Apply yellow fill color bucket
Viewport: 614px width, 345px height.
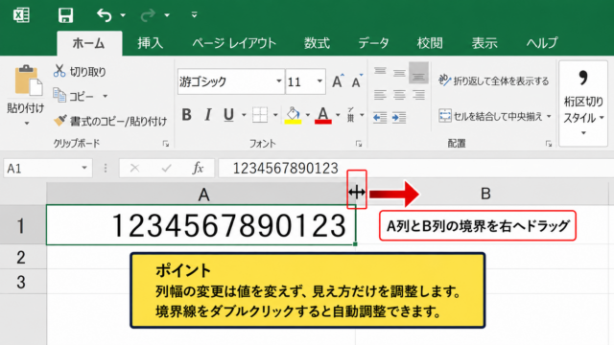point(294,115)
